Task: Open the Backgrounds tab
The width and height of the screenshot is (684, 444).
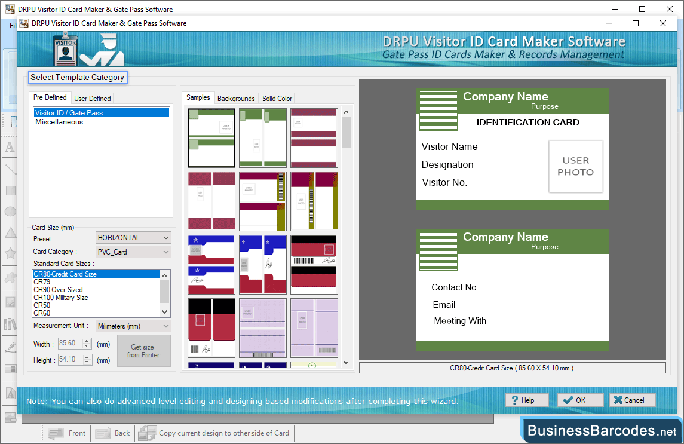Action: (236, 98)
